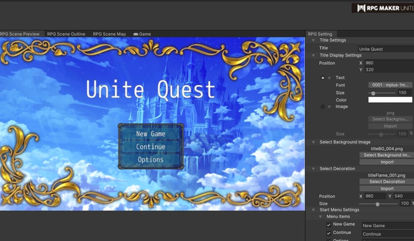Click the titleFlame_001.png file name
414x241 pixels.
coord(386,175)
